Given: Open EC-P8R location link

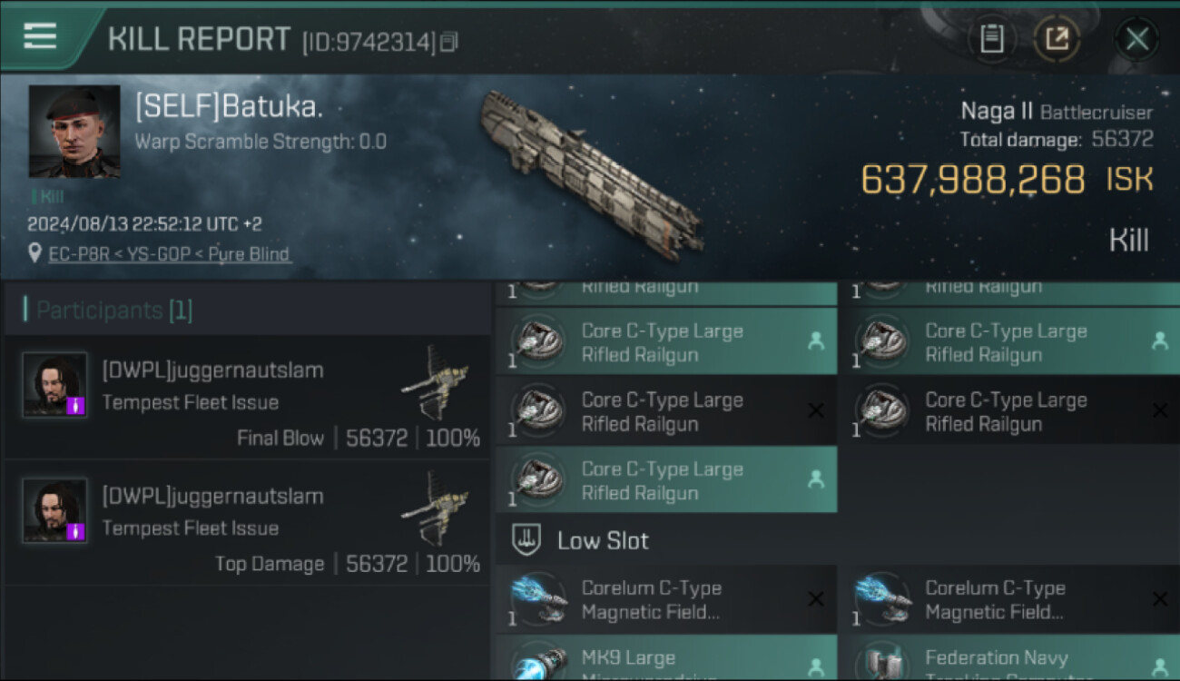Looking at the screenshot, I should click(74, 254).
